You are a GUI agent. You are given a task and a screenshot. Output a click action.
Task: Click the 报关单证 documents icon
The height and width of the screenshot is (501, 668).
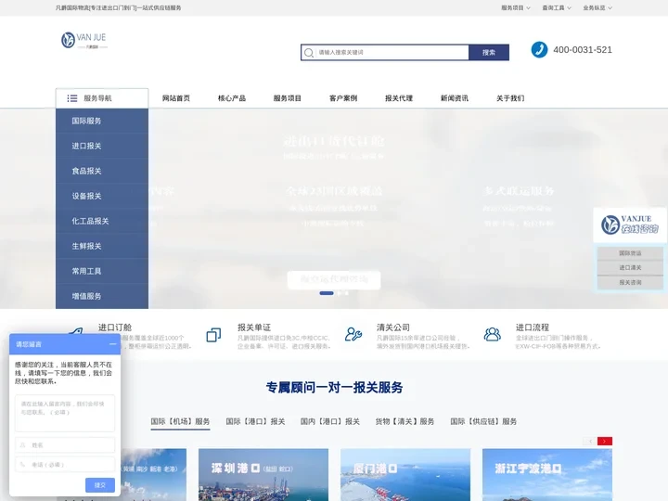click(x=214, y=335)
